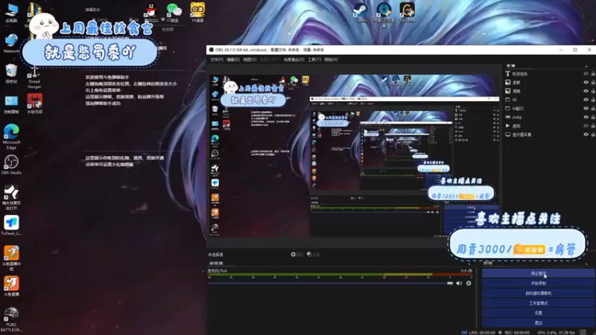Screen dimensions: 596x335
Task: Click the 设置 settings button in controls
Action: (538, 313)
